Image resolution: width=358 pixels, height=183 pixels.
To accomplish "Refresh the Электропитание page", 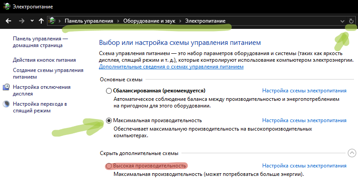I will 351,21.
